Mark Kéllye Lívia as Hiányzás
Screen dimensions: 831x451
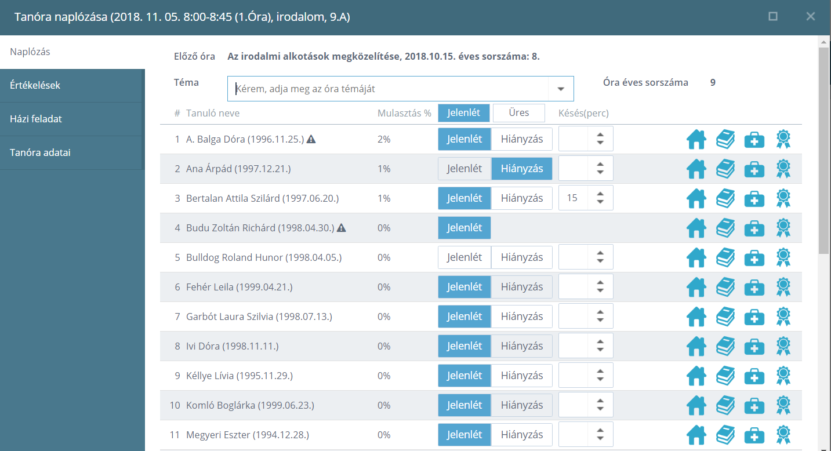click(522, 376)
